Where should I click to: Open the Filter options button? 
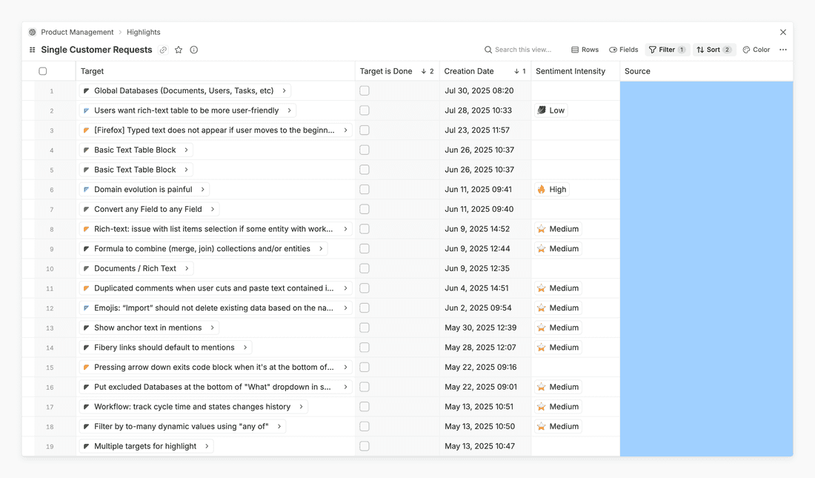tap(667, 50)
